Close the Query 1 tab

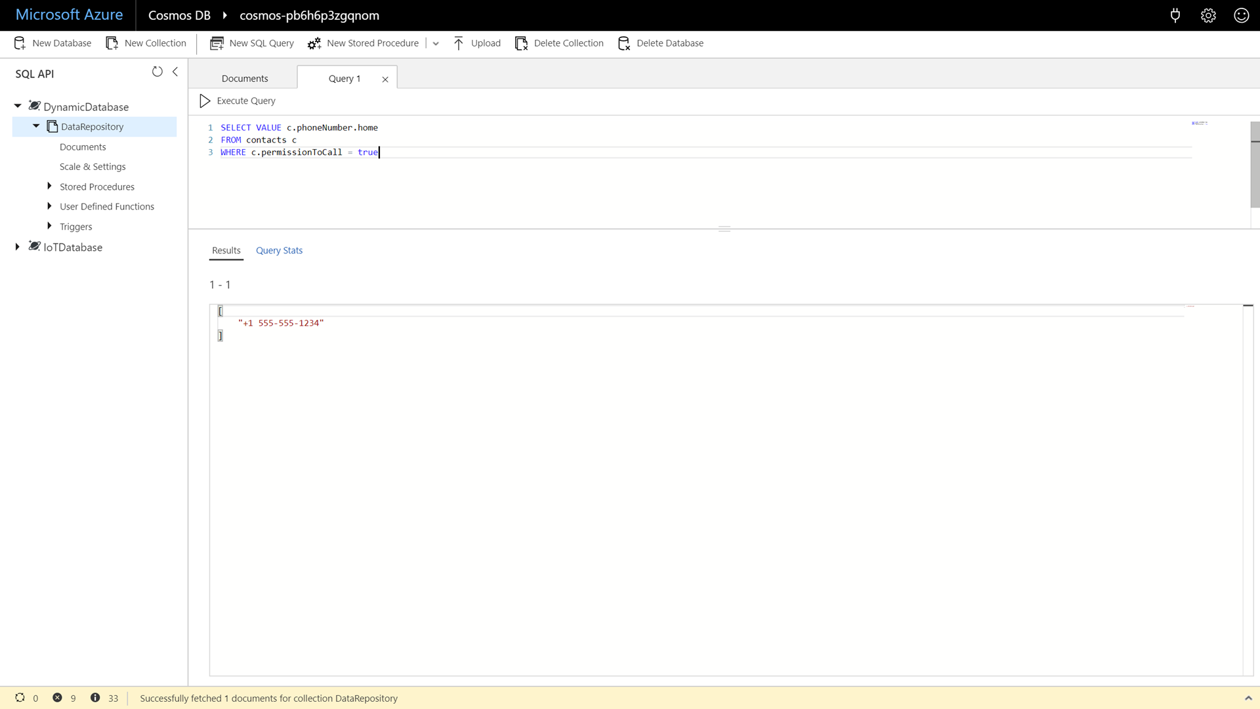pos(385,79)
